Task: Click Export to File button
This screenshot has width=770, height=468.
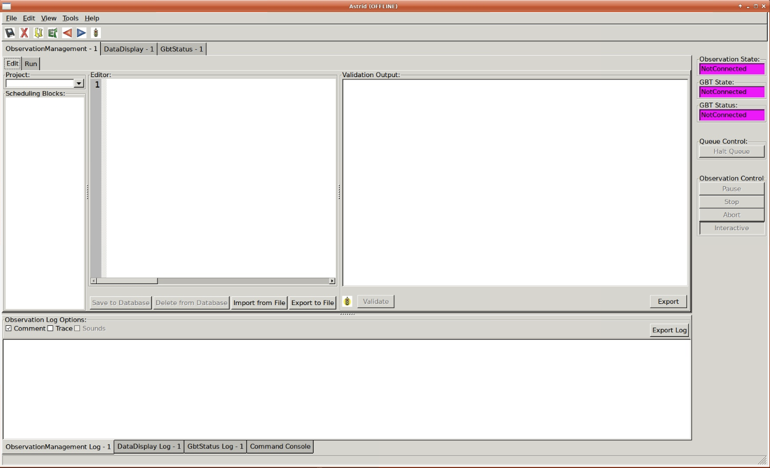Action: [x=313, y=303]
